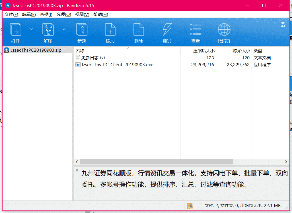Click the archive comment text 九州证券同花顺版

point(106,173)
